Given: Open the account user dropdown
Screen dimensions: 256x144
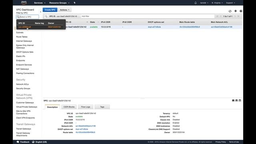Looking at the screenshot, I should click(x=204, y=3).
